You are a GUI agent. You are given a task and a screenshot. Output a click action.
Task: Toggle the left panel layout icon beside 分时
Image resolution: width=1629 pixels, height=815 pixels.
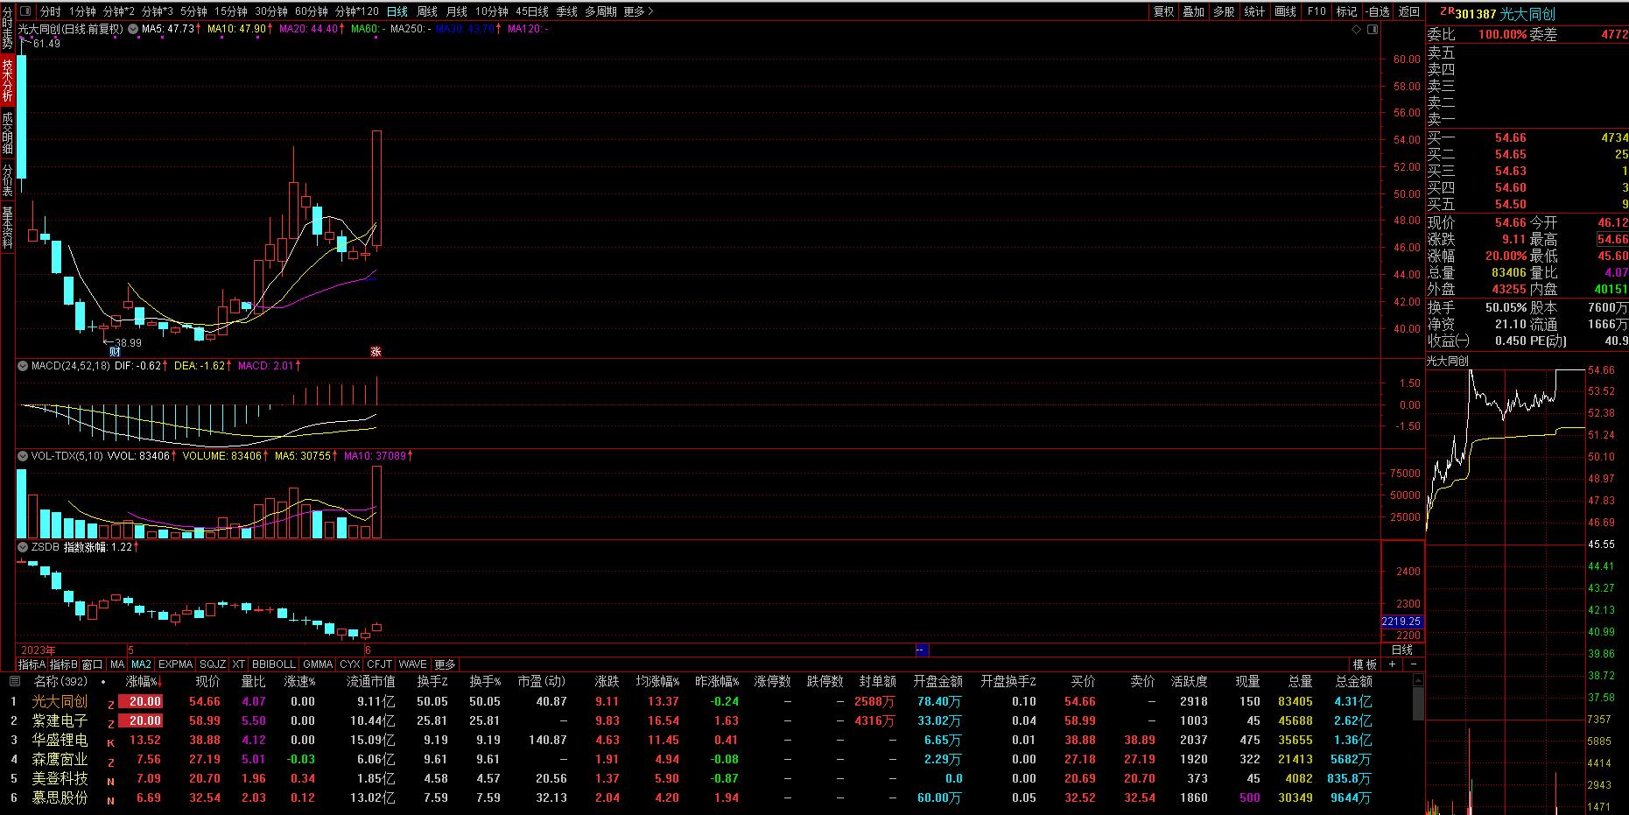coord(24,11)
